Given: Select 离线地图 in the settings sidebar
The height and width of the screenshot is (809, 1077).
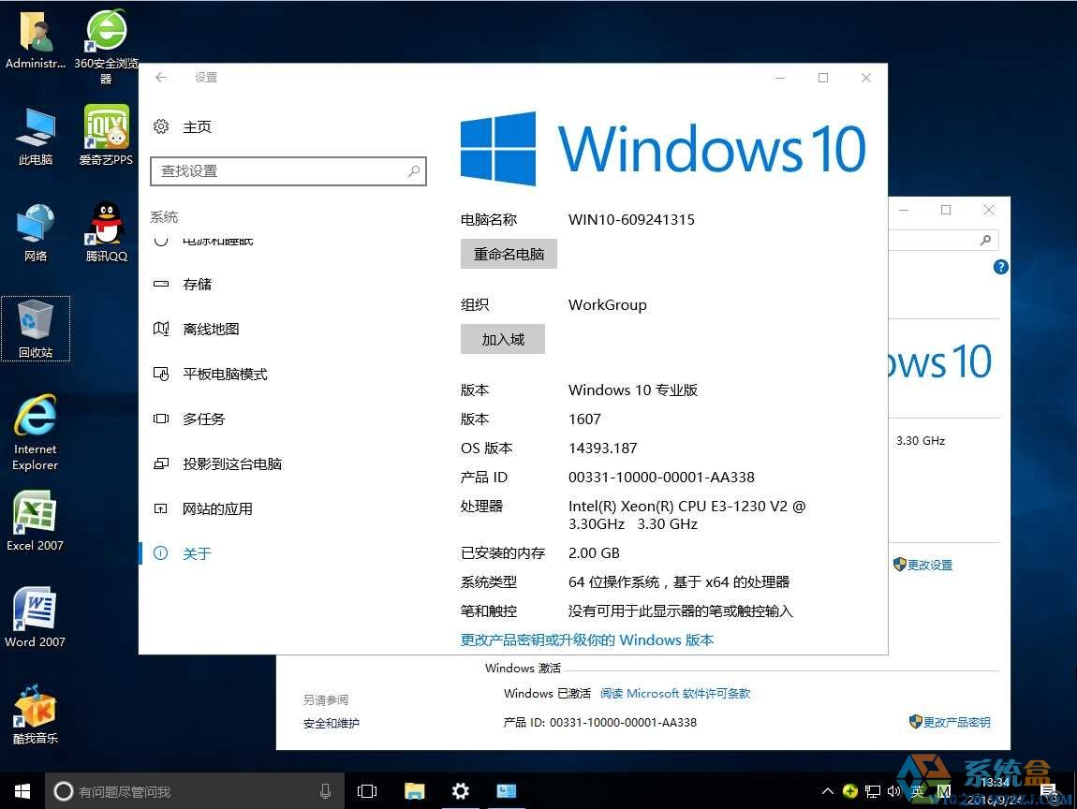Looking at the screenshot, I should 211,330.
